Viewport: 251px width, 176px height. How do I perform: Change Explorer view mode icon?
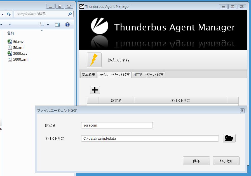tap(42, 24)
